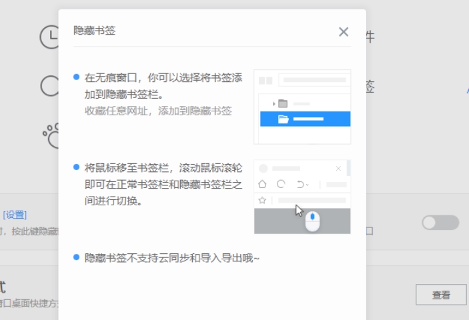Close the 隐藏书签 dialog
The height and width of the screenshot is (320, 469).
tap(344, 32)
